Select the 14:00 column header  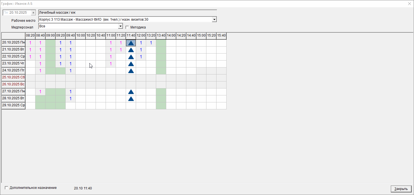171,36
